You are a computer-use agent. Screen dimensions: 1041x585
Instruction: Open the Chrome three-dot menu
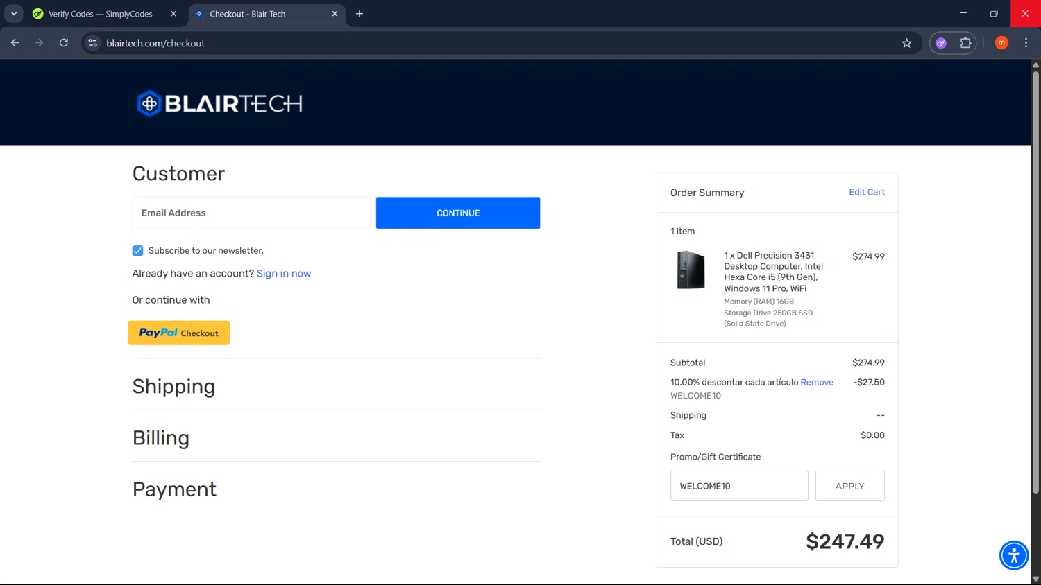pyautogui.click(x=1026, y=43)
